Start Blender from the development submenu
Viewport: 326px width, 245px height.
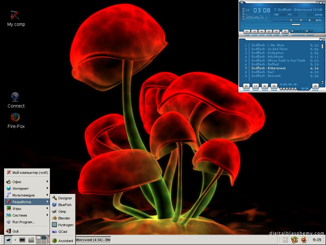pyautogui.click(x=64, y=218)
